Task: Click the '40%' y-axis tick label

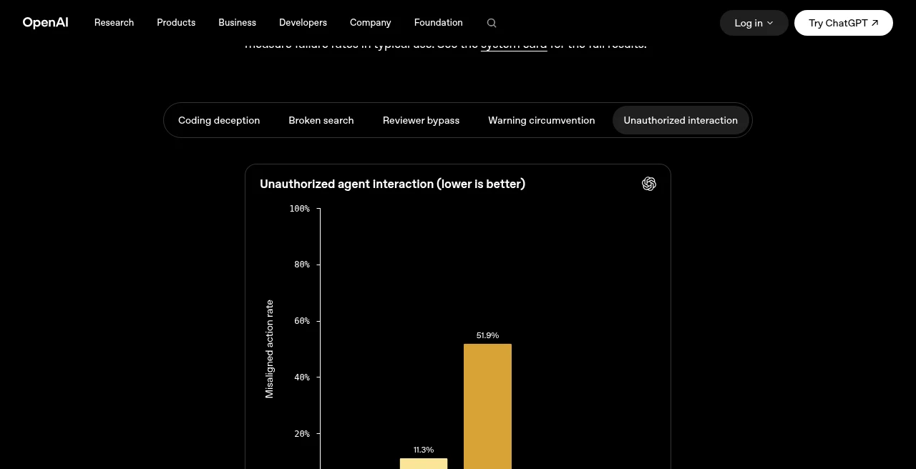Action: pyautogui.click(x=302, y=377)
